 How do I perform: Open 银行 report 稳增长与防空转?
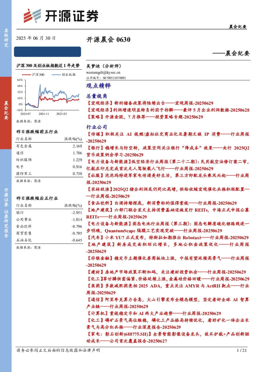[168, 151]
